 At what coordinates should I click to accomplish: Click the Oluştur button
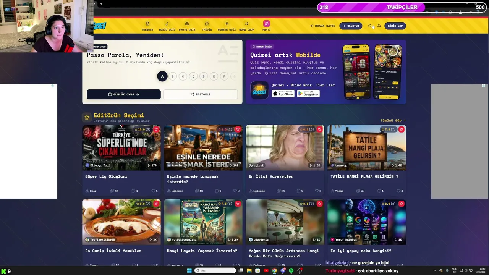351,26
